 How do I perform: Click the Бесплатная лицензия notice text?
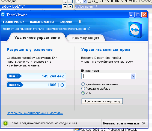point(47,29)
